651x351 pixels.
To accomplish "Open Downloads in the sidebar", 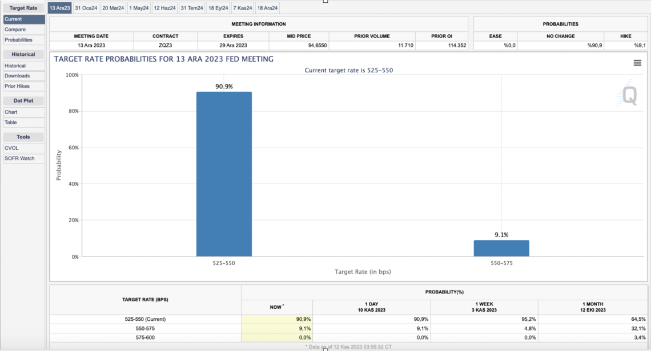I will coord(23,76).
